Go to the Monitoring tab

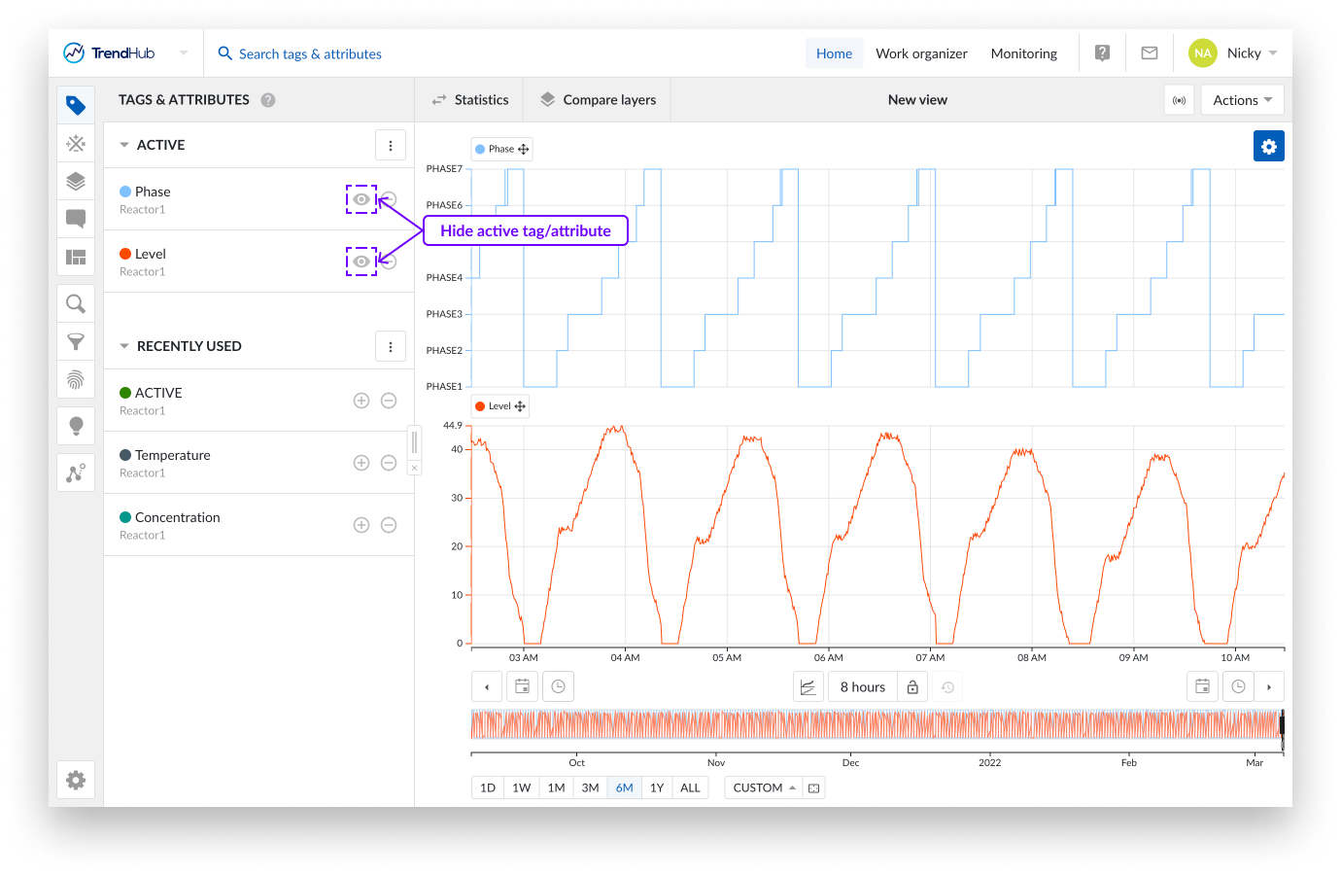[1023, 53]
